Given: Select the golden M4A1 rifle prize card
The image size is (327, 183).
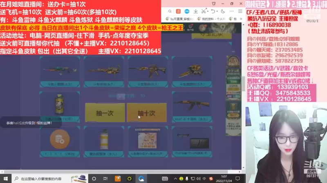Looking at the screenshot, I should 148,72.
